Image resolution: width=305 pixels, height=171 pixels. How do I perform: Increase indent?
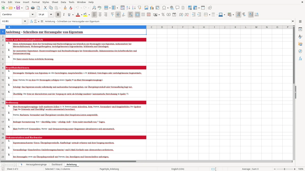[x=194, y=15]
